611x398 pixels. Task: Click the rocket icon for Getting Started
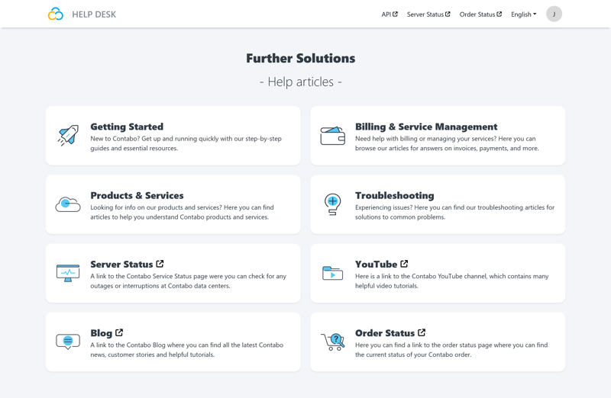pyautogui.click(x=68, y=136)
